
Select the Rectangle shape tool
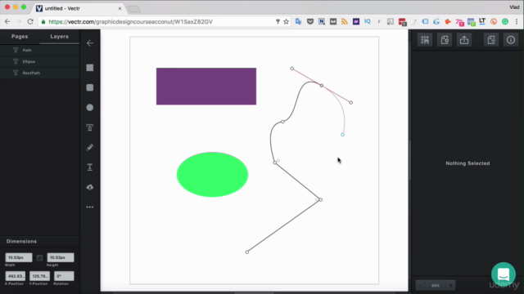(x=90, y=68)
